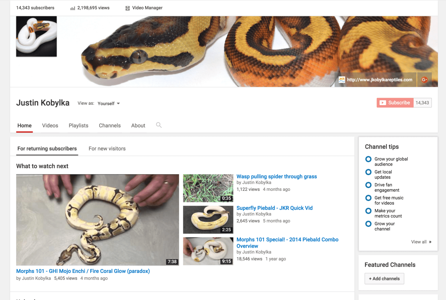Expand View all channel tips

click(x=421, y=242)
